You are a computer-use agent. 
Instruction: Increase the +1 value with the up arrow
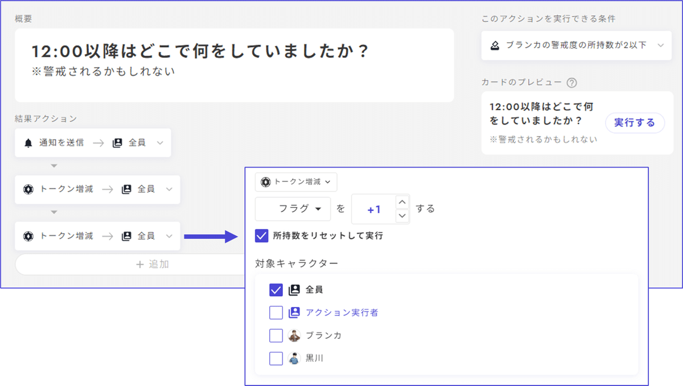tap(402, 202)
